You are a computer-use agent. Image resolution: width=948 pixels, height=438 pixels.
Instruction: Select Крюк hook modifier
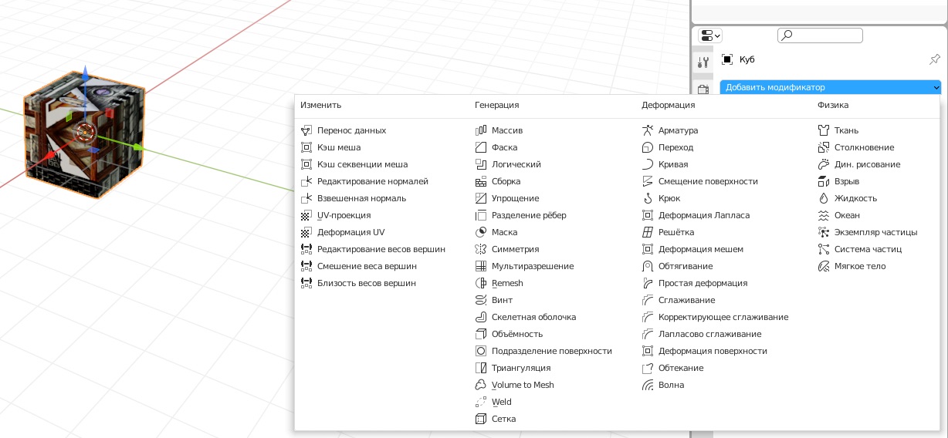[x=661, y=198]
